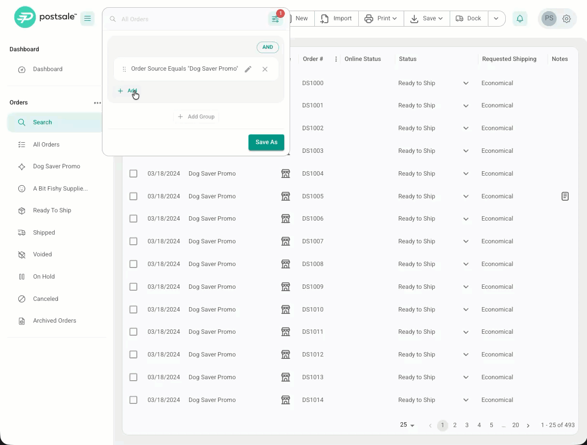Viewport: 587px width, 445px height.
Task: Open the filter settings icon with the red badge
Action: click(275, 19)
